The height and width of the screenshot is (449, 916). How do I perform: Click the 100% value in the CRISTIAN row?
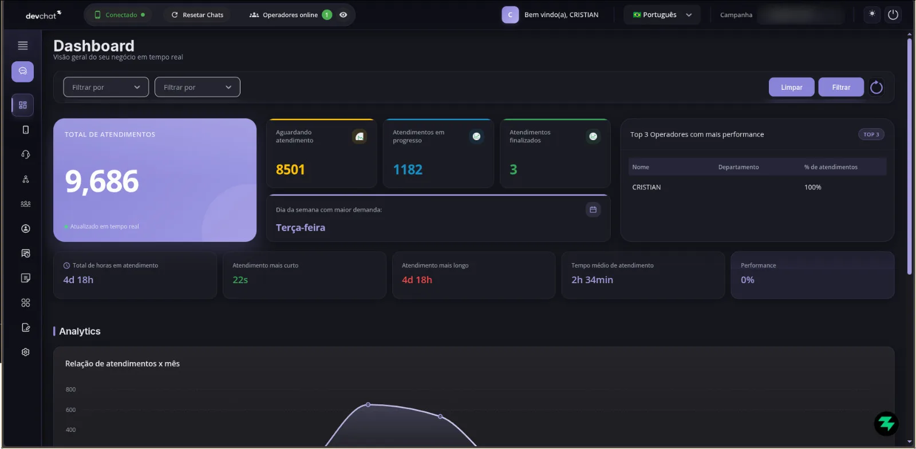[x=812, y=187]
